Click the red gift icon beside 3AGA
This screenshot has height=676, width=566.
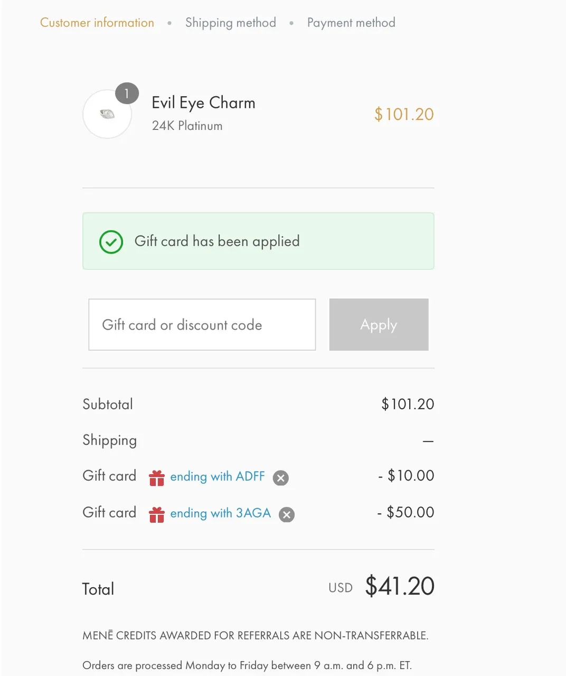(x=157, y=514)
